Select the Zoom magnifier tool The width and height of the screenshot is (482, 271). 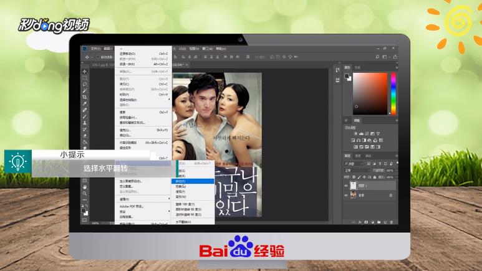85,193
